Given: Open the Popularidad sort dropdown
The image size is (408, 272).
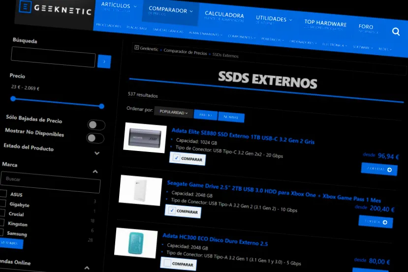Looking at the screenshot, I should tap(174, 112).
